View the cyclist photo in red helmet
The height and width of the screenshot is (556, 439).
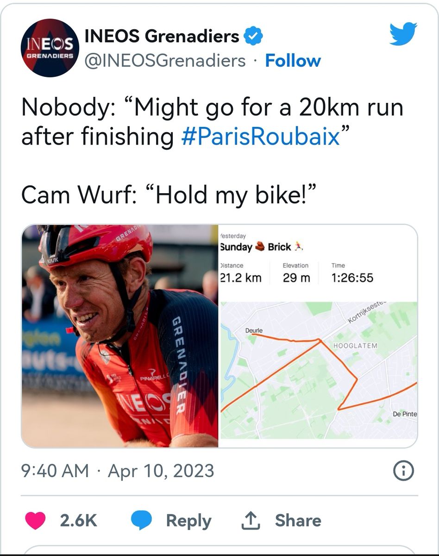coord(120,336)
